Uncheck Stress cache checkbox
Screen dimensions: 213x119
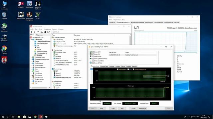(93, 57)
